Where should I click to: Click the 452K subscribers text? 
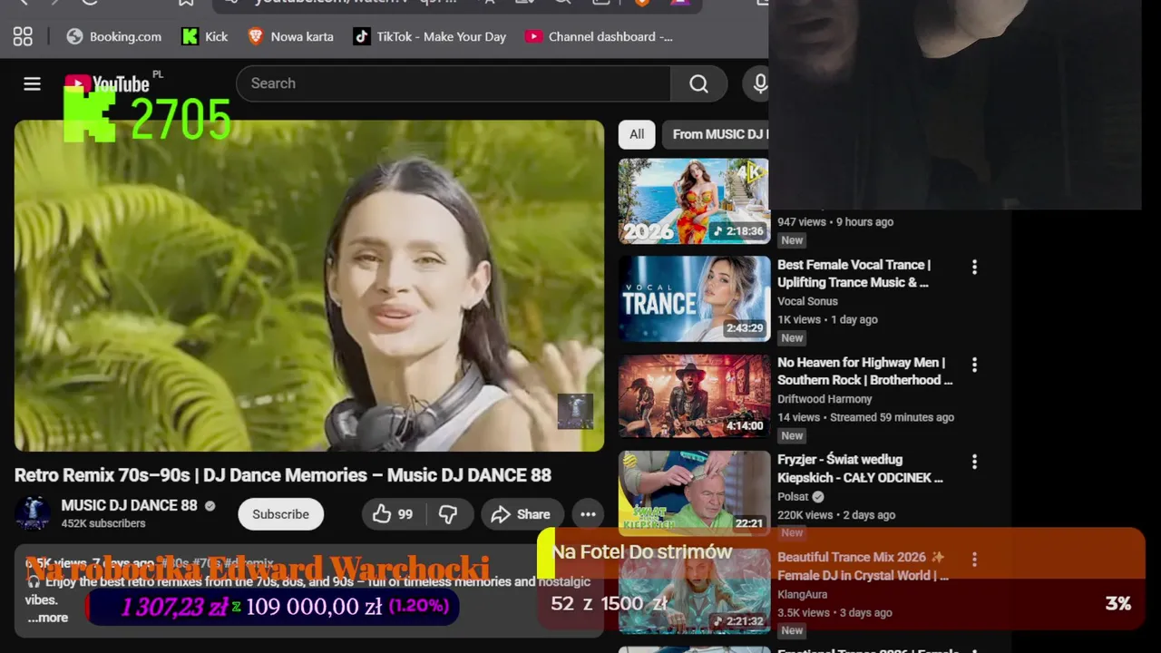[x=103, y=523]
